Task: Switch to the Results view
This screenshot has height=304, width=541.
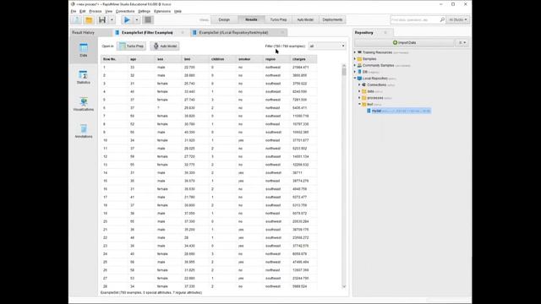Action: [x=251, y=19]
